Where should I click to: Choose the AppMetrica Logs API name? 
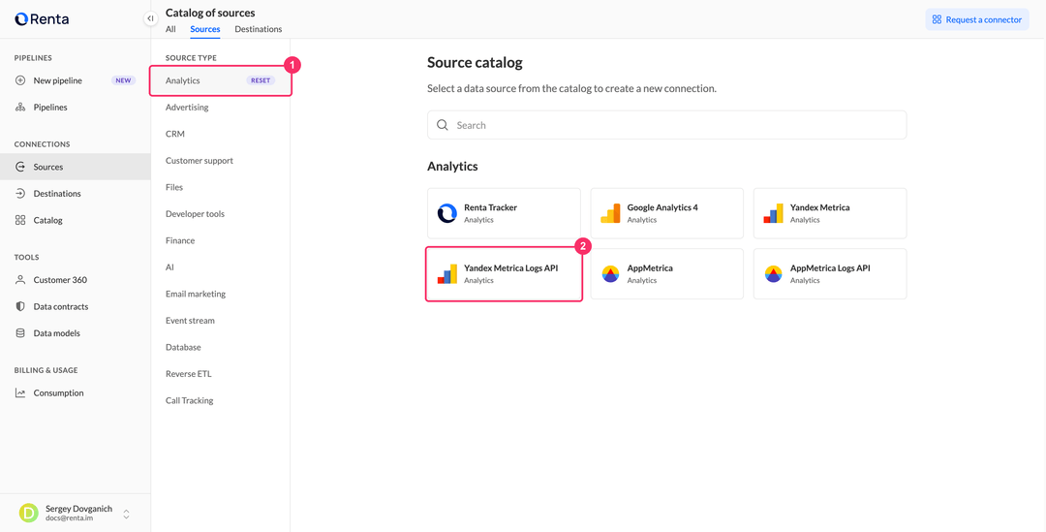(x=830, y=268)
